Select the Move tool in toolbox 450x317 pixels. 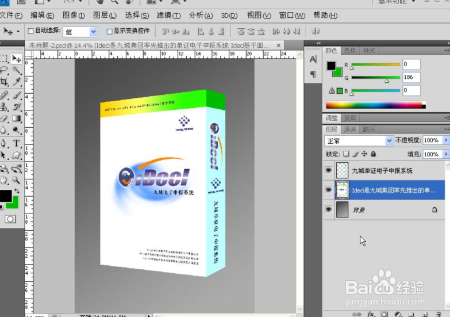click(17, 59)
